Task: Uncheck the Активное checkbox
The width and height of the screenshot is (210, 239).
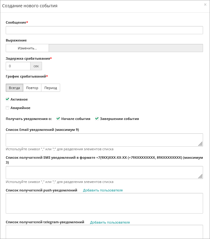Action: click(x=8, y=99)
